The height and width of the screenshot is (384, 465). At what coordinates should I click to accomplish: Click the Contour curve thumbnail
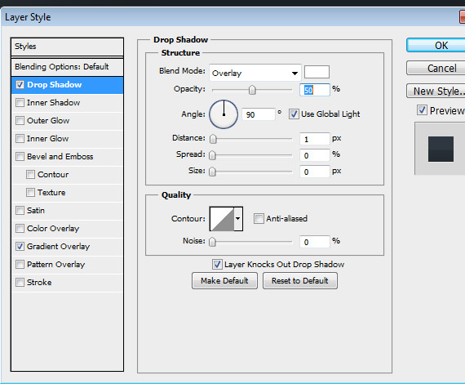(x=222, y=219)
